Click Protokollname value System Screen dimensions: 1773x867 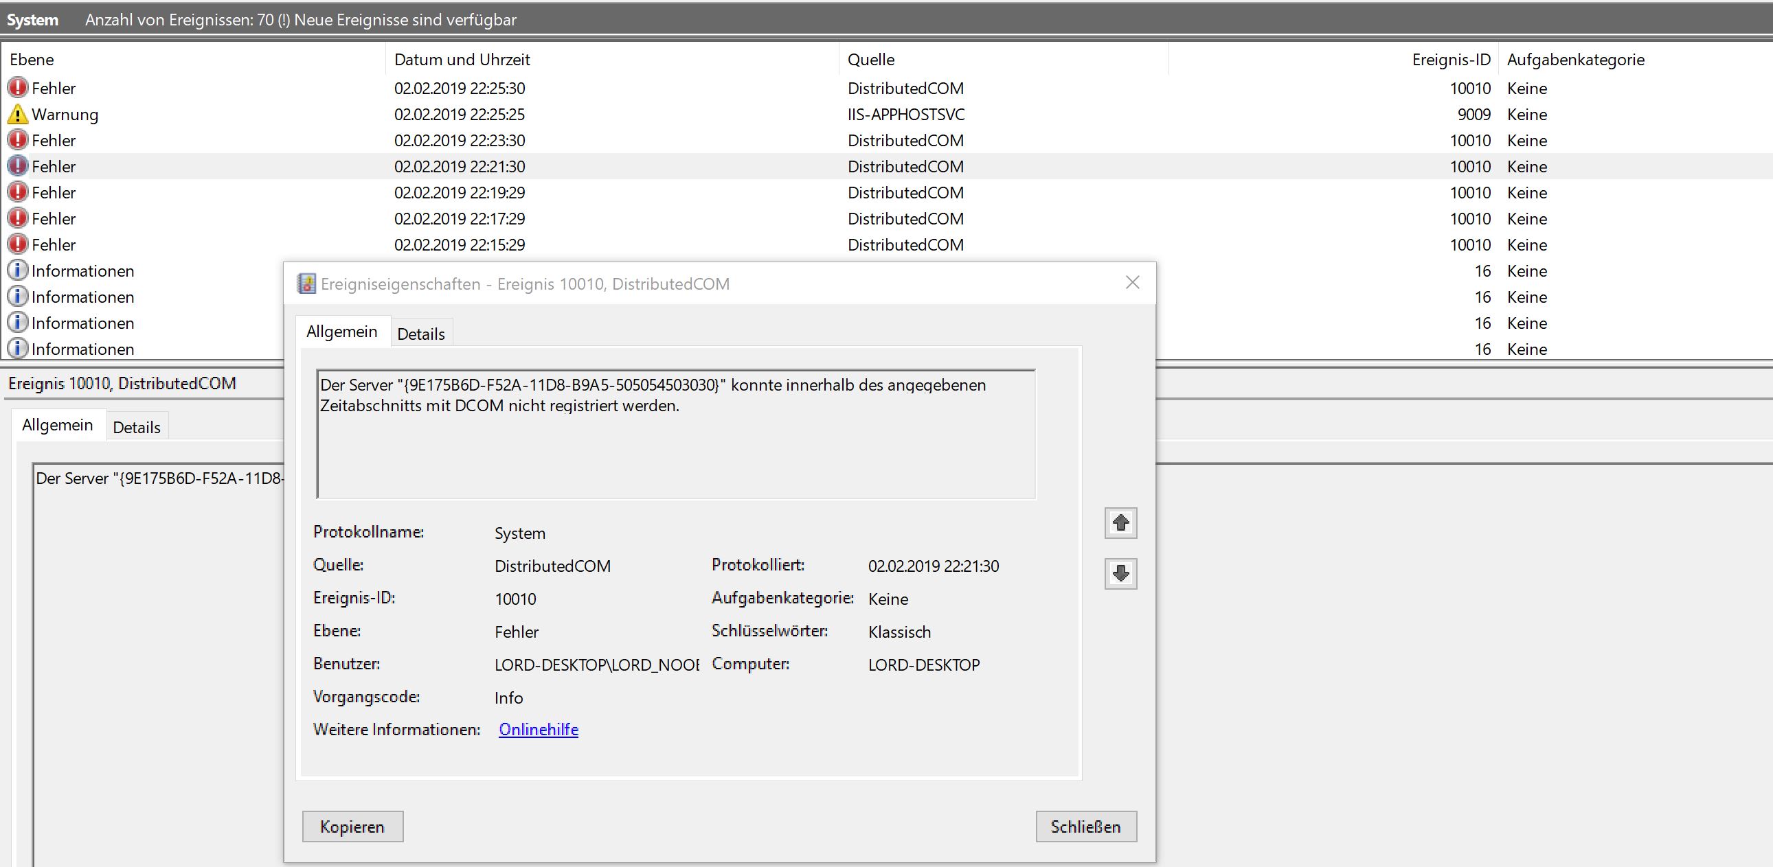click(519, 533)
